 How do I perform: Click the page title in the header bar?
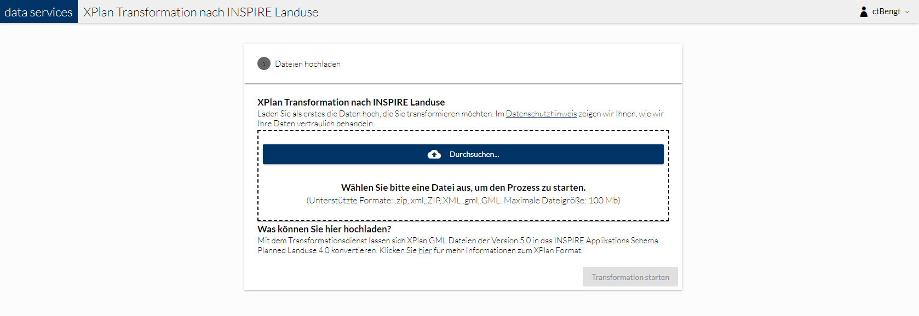[200, 12]
